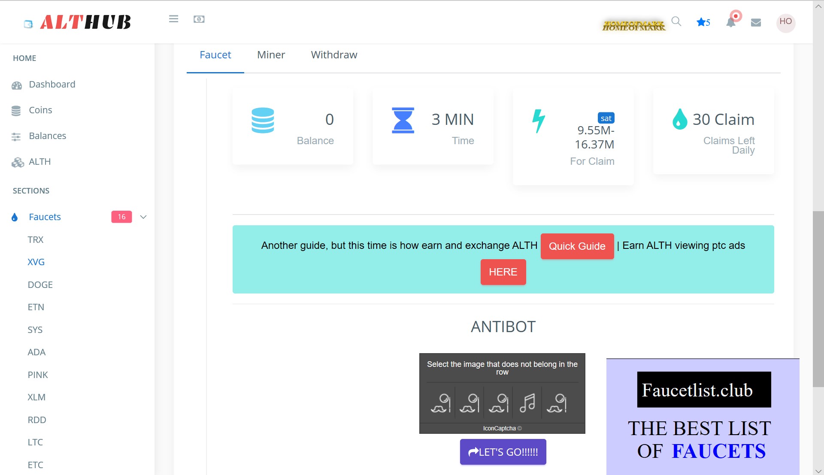Open messages envelope icon

[756, 22]
